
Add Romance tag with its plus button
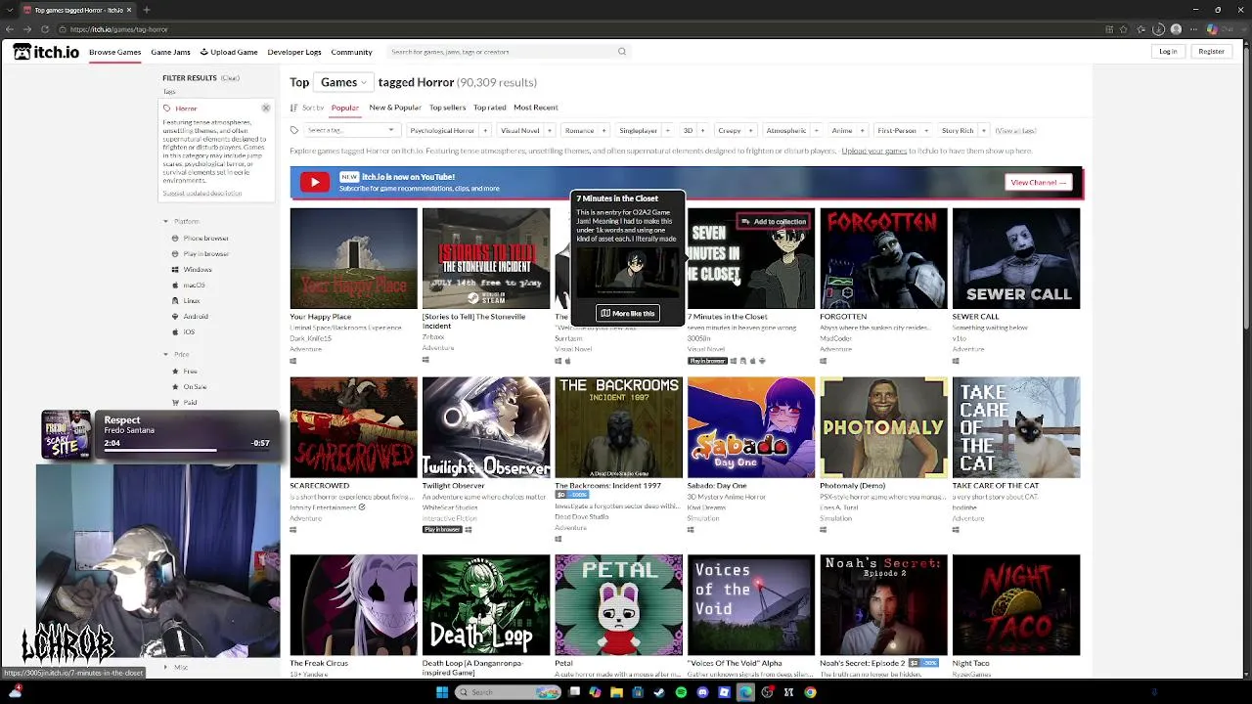(x=604, y=130)
